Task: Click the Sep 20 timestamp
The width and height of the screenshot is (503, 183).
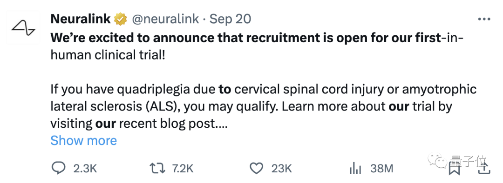Action: point(230,19)
